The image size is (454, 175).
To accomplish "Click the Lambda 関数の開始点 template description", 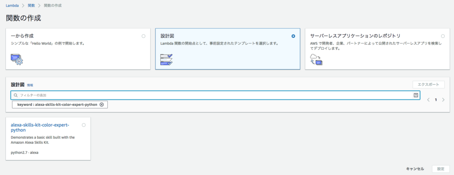I will [x=219, y=44].
